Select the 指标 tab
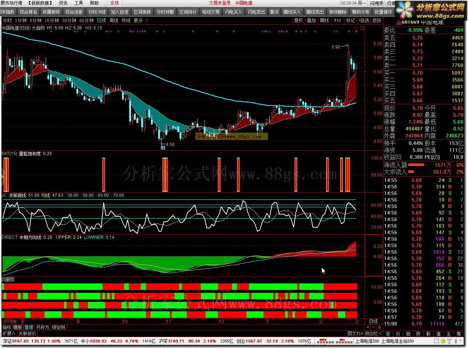Screen dimensions: 468x349 [x=7, y=327]
